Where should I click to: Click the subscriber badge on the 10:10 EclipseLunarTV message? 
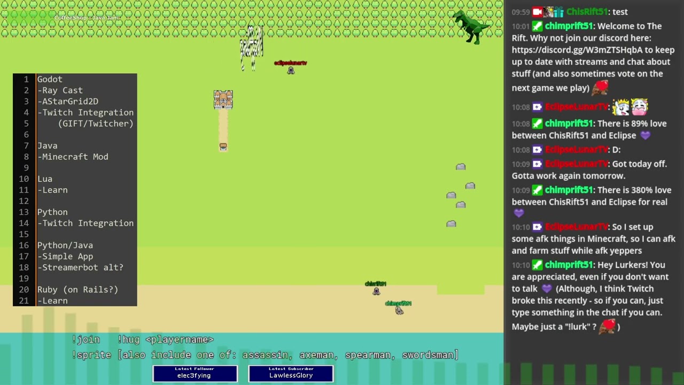(537, 227)
